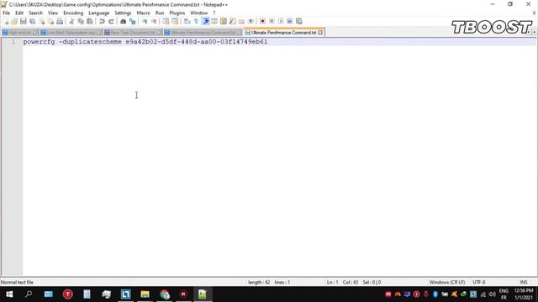Close the active tab with its red X

click(x=320, y=33)
